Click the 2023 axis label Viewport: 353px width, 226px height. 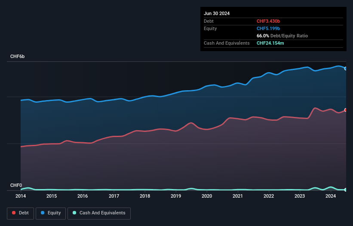pos(300,196)
